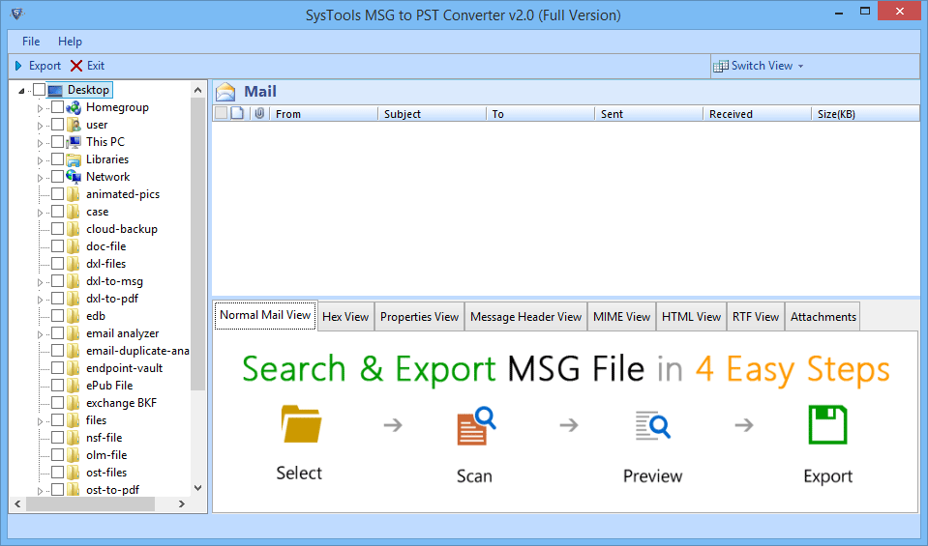
Task: Switch to the Hex View tab
Action: click(345, 317)
